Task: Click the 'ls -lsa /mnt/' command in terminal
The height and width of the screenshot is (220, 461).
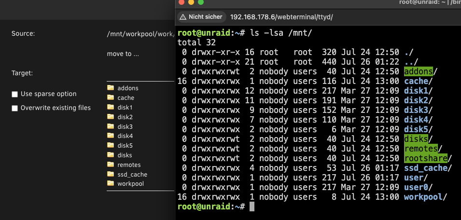Action: 281,33
